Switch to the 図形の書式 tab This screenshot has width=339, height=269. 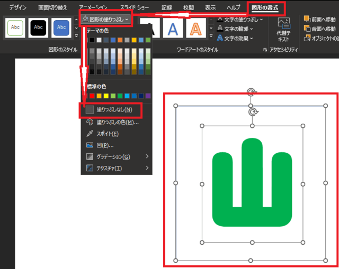click(266, 7)
